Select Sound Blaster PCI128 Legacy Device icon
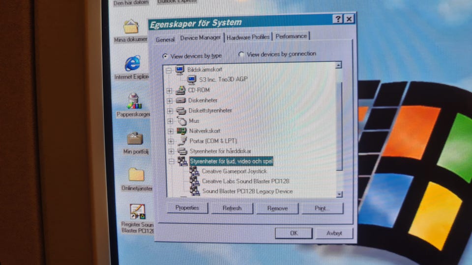472x265 pixels. click(195, 191)
